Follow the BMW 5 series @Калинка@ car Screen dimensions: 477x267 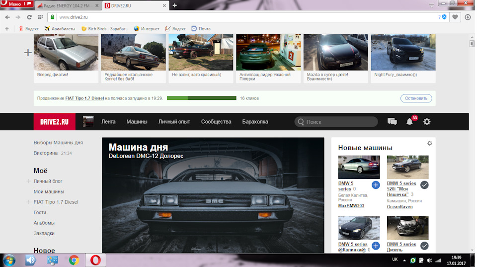[376, 246]
